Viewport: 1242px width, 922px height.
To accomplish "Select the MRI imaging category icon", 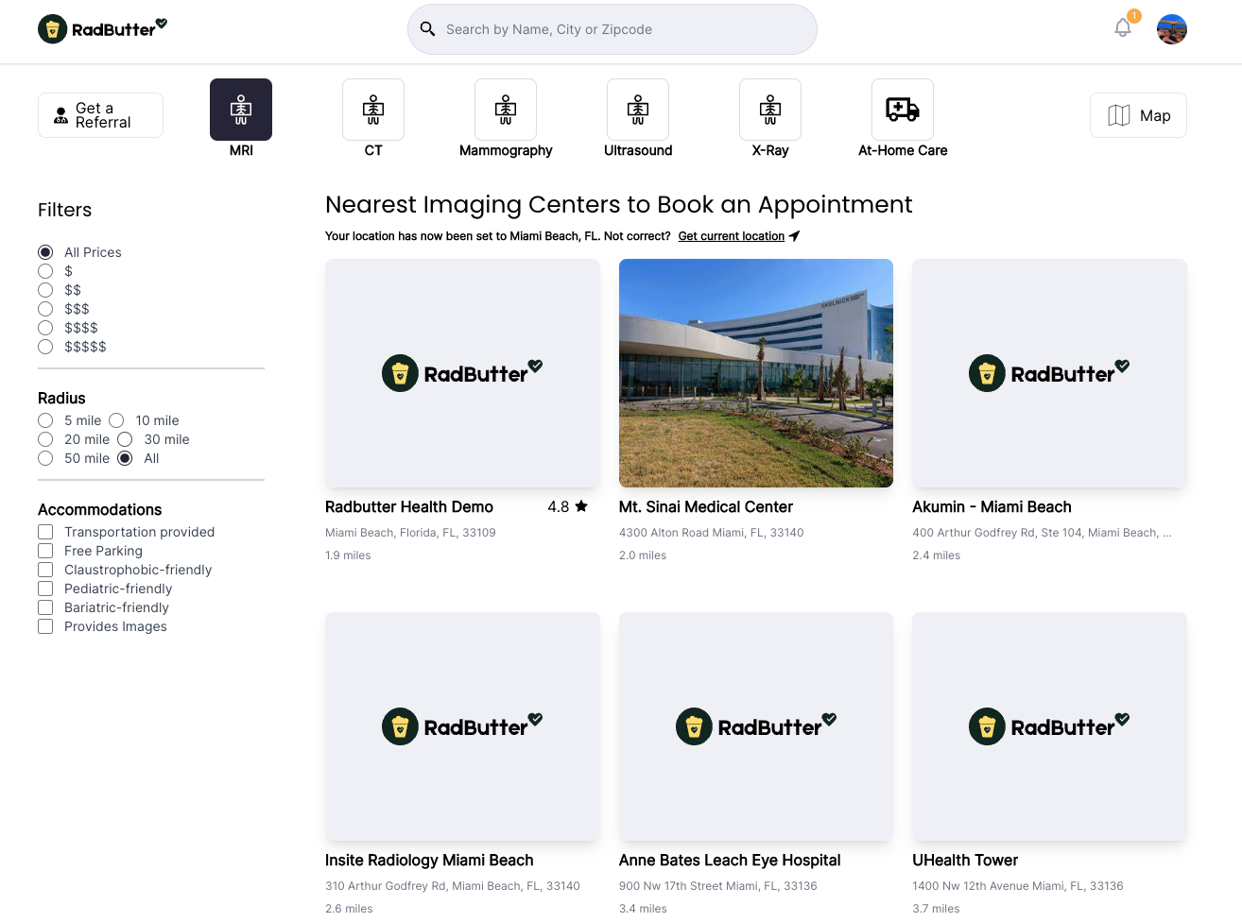I will (241, 110).
